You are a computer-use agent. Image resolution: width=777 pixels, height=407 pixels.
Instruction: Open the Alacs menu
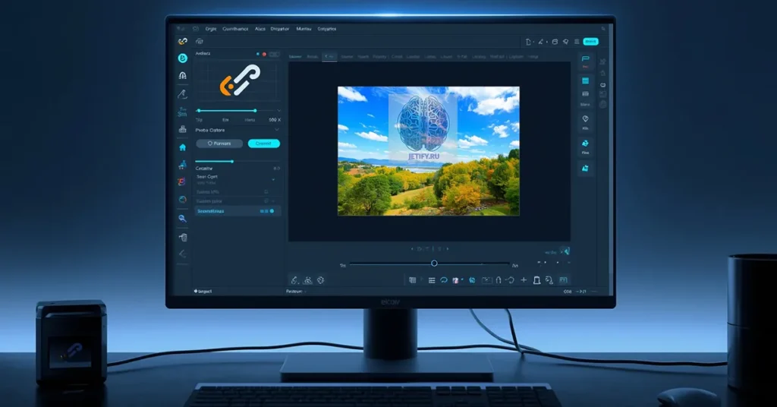click(x=260, y=29)
